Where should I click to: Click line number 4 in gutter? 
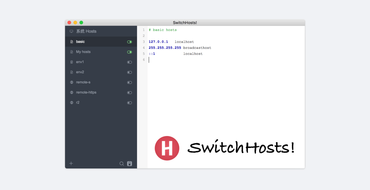144,48
